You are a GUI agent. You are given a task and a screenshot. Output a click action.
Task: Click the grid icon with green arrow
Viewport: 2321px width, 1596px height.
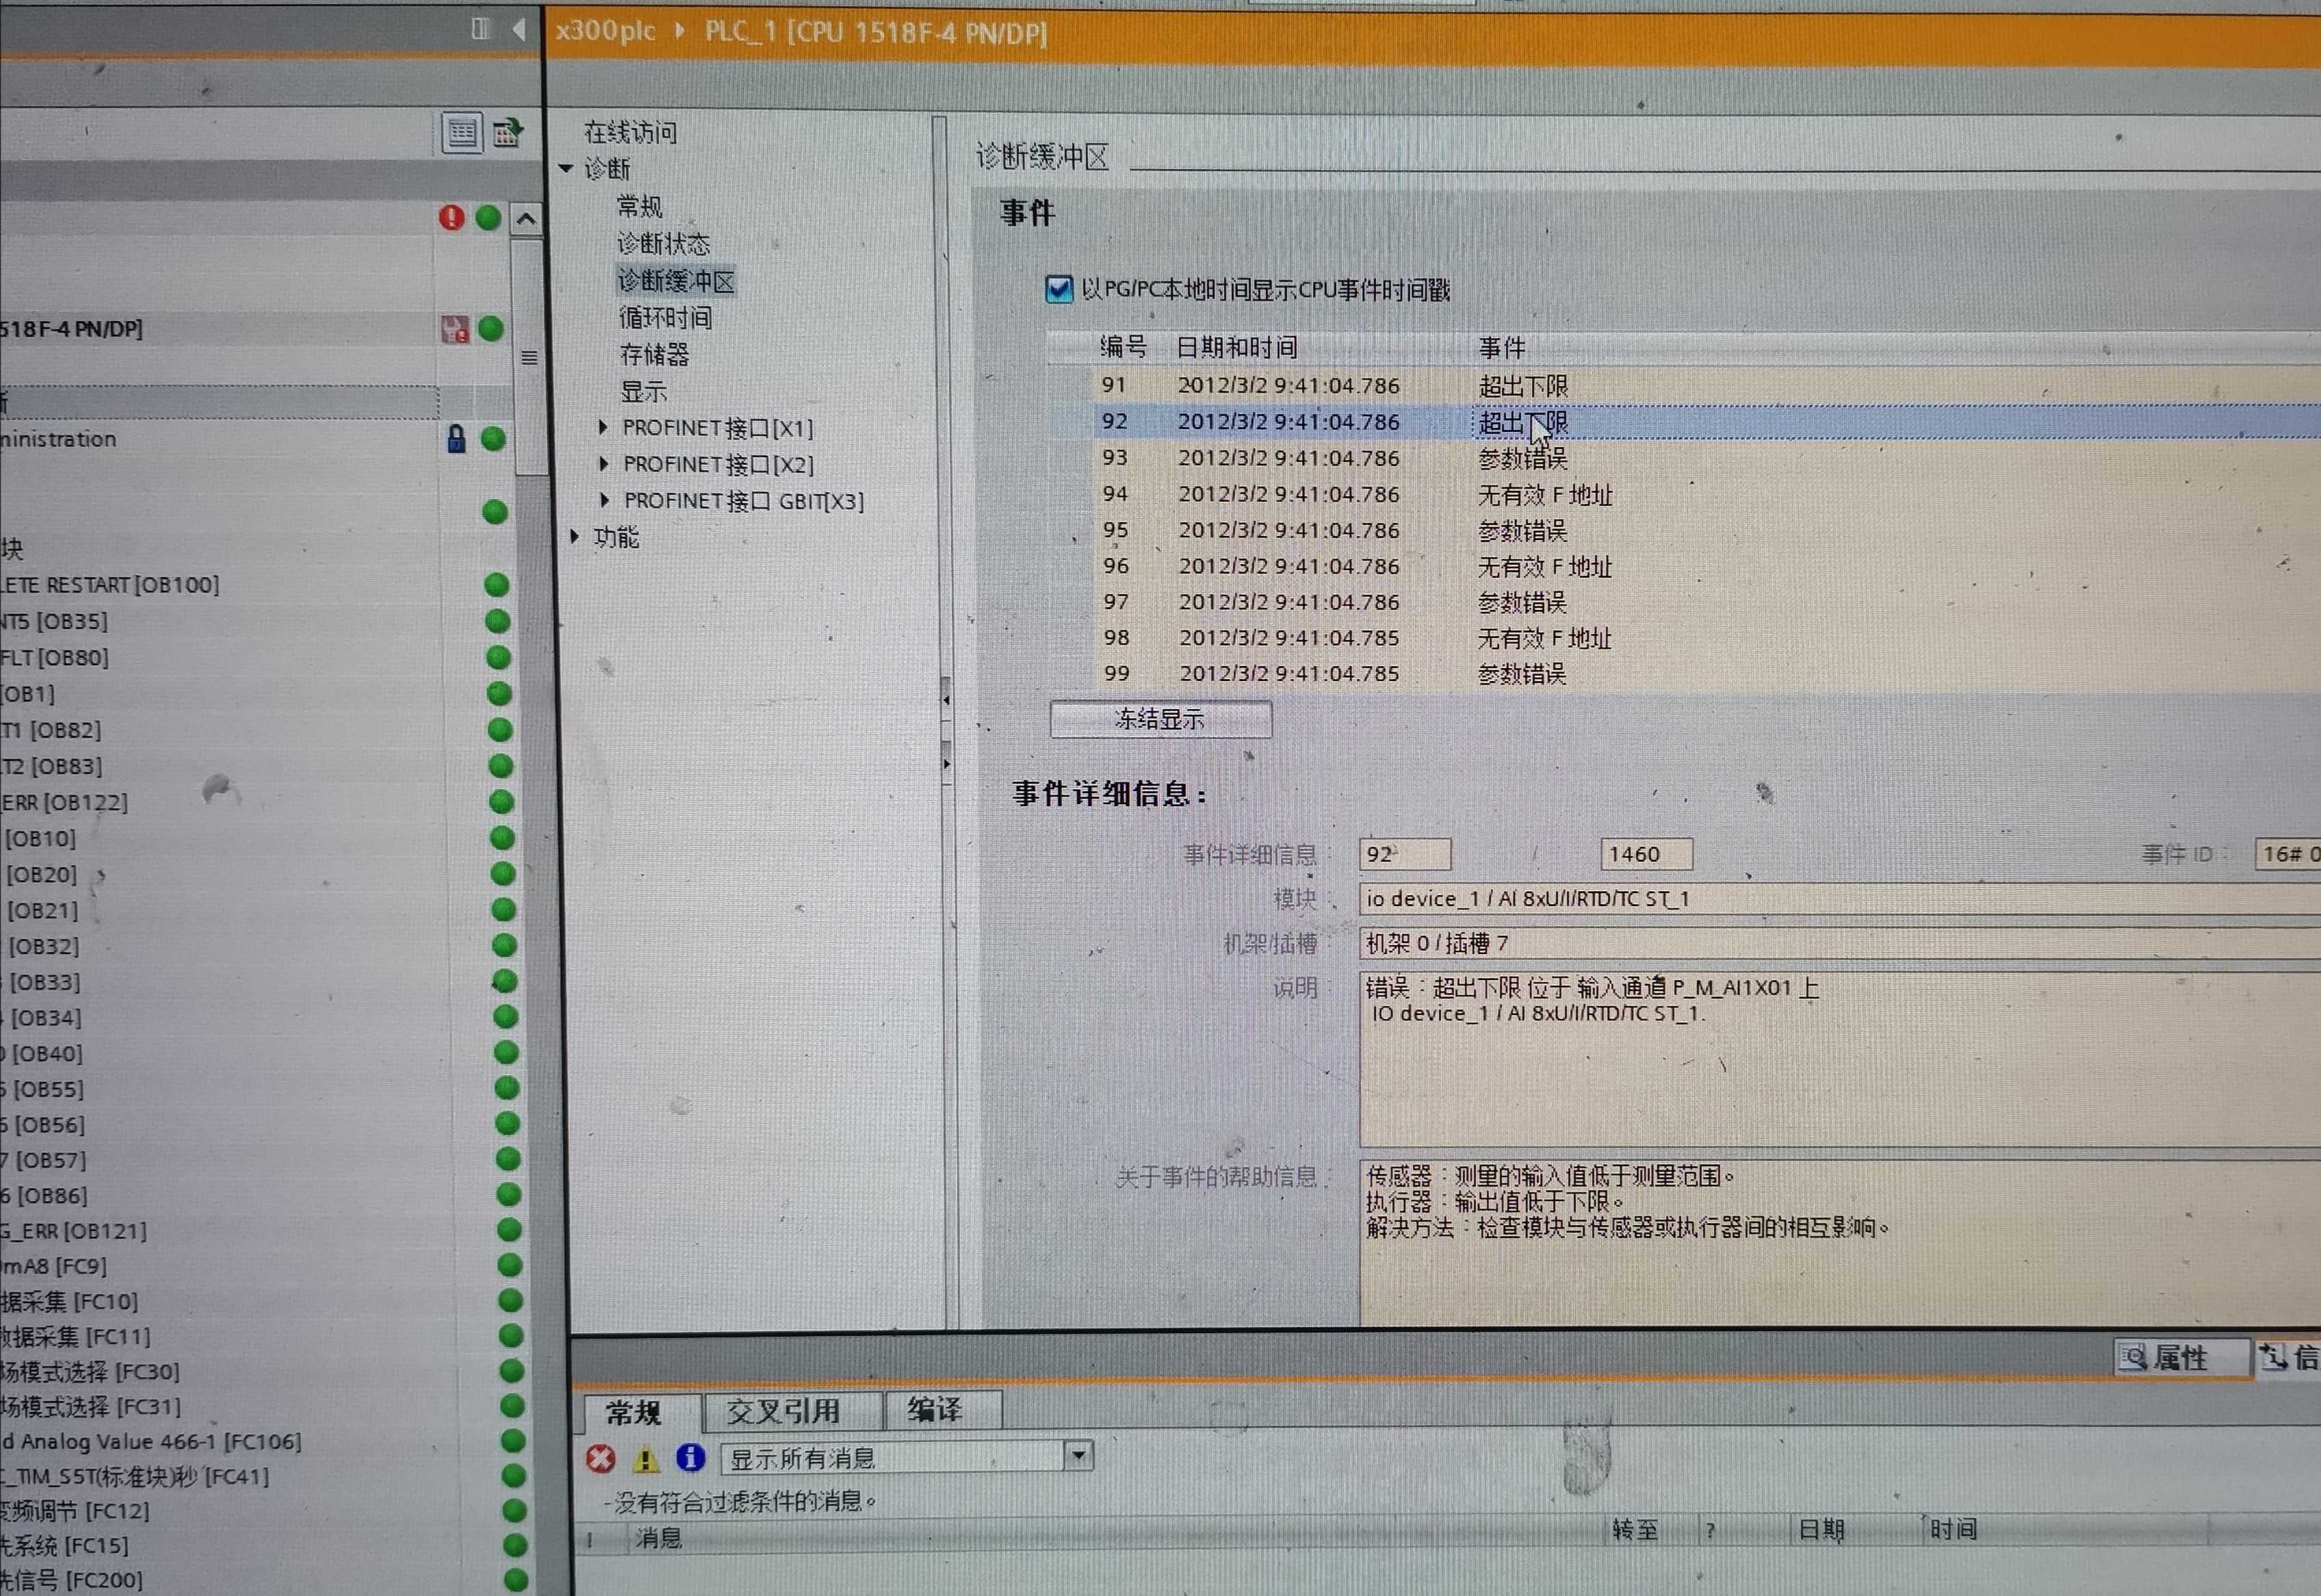tap(508, 133)
